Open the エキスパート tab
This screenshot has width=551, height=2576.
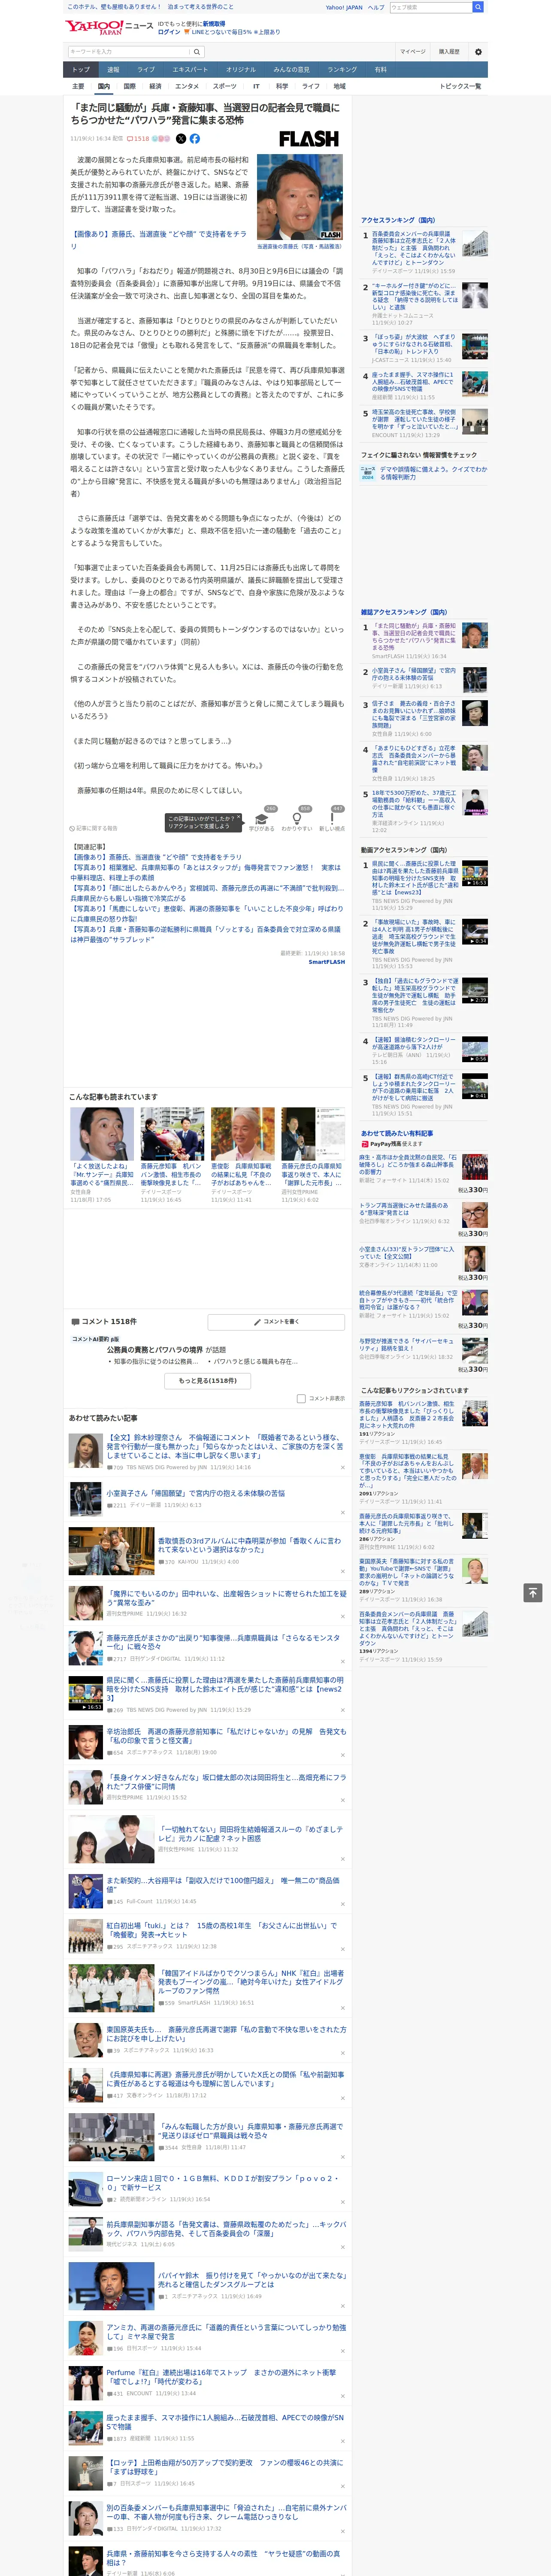pyautogui.click(x=190, y=69)
